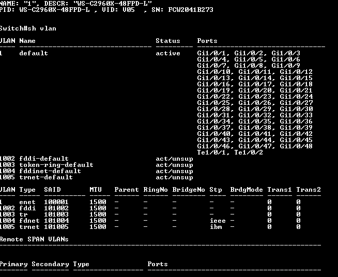Click the 'Primary' column header
The width and height of the screenshot is (338, 277).
14,264
